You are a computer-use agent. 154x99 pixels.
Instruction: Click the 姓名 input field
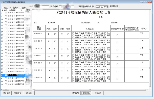point(41,7)
